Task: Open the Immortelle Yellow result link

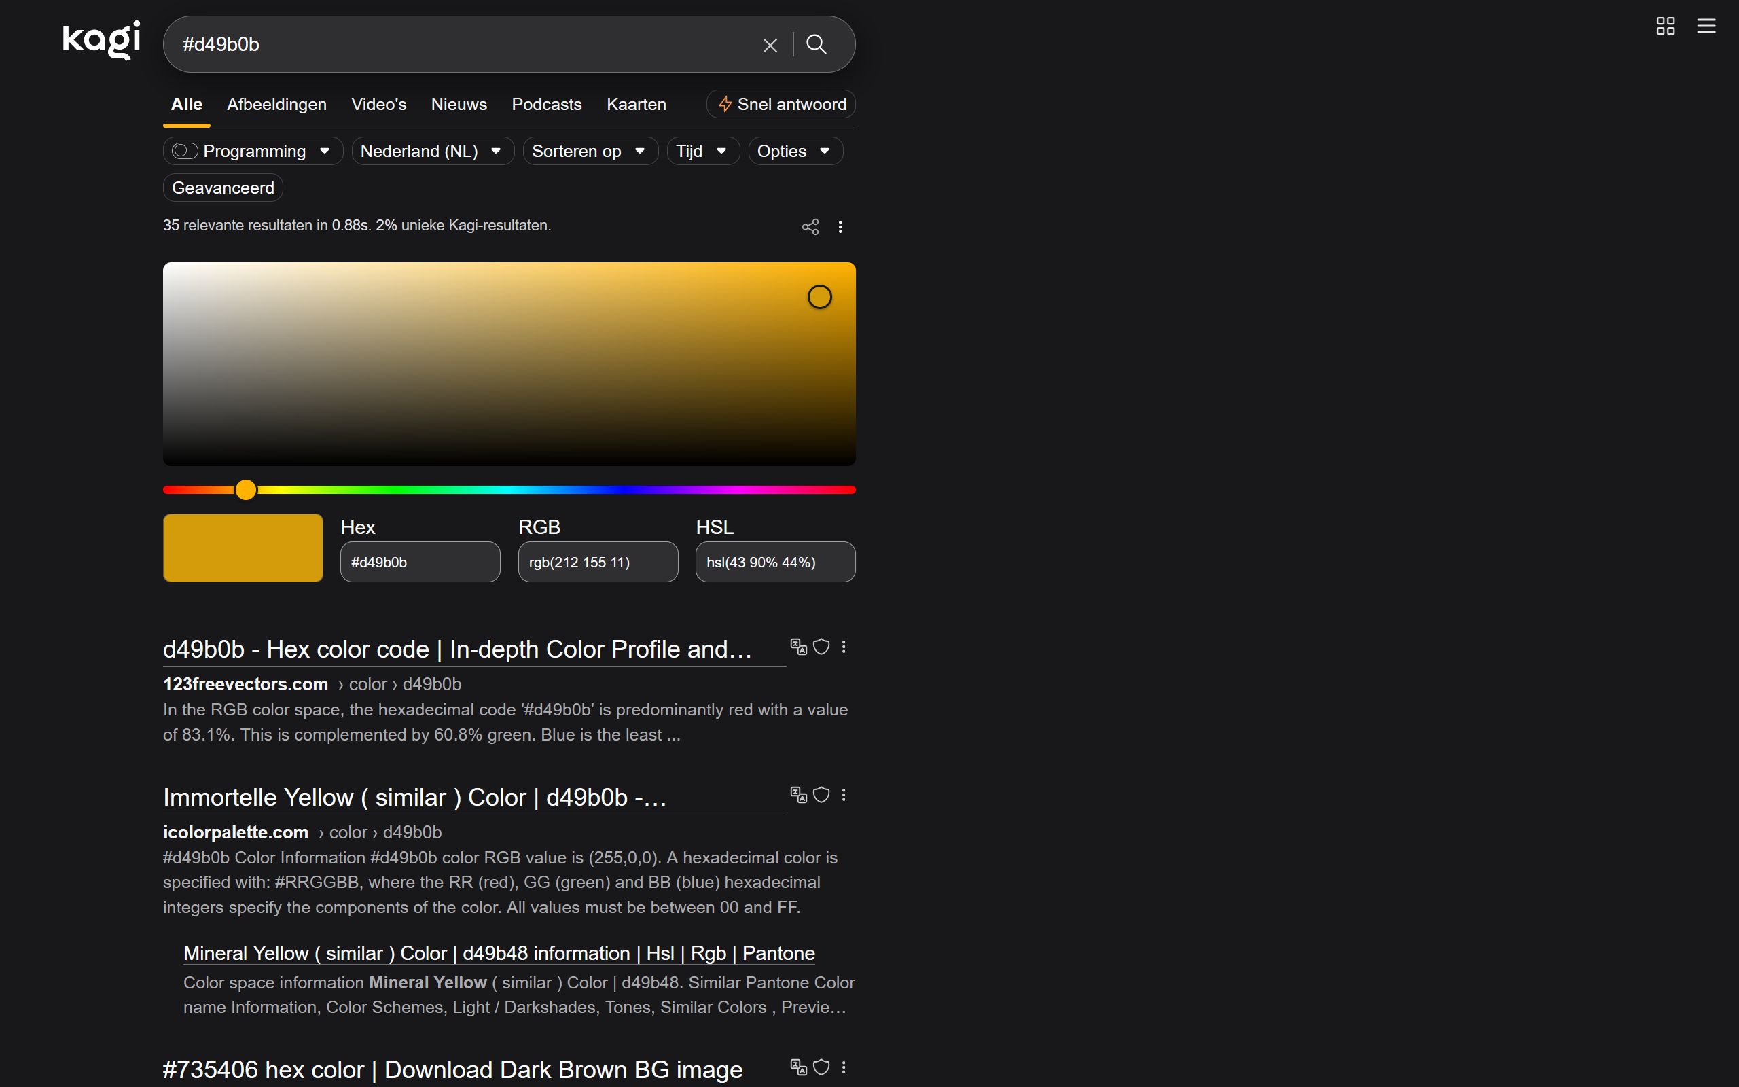Action: click(414, 798)
